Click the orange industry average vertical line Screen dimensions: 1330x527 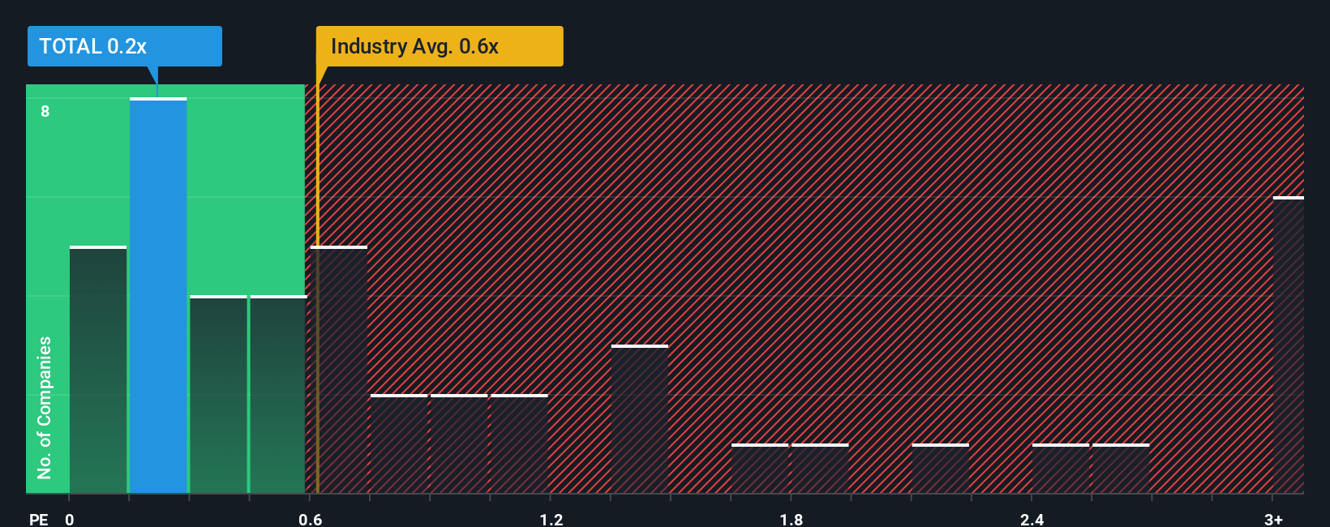pos(317,289)
